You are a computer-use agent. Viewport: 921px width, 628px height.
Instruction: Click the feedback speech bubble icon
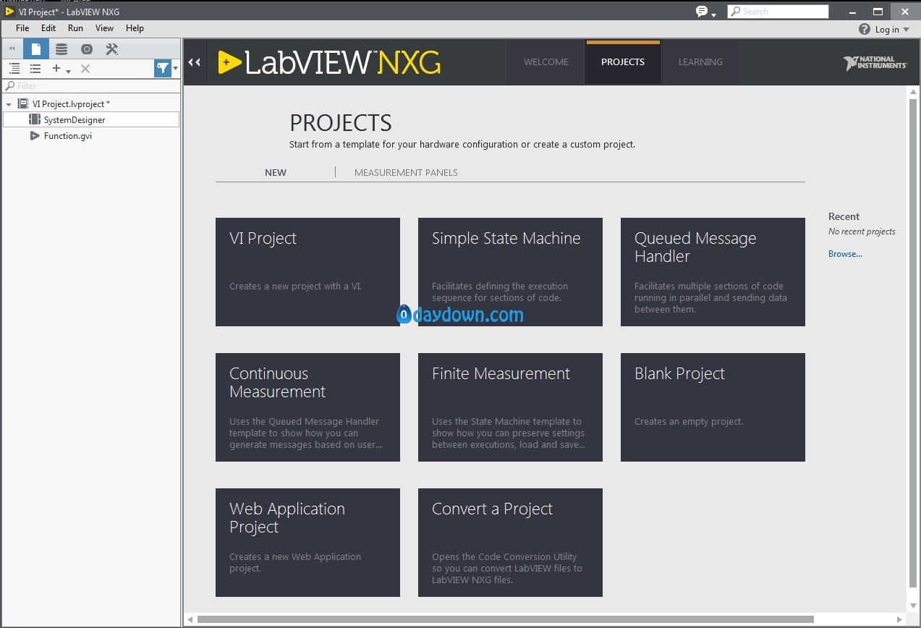point(701,11)
